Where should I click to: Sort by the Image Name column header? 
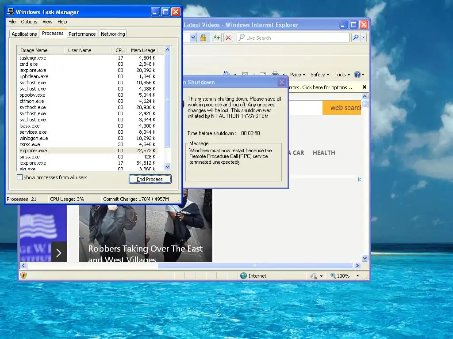coord(40,50)
